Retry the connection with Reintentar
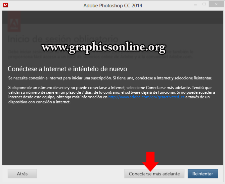The width and height of the screenshot is (225, 184). click(x=203, y=174)
